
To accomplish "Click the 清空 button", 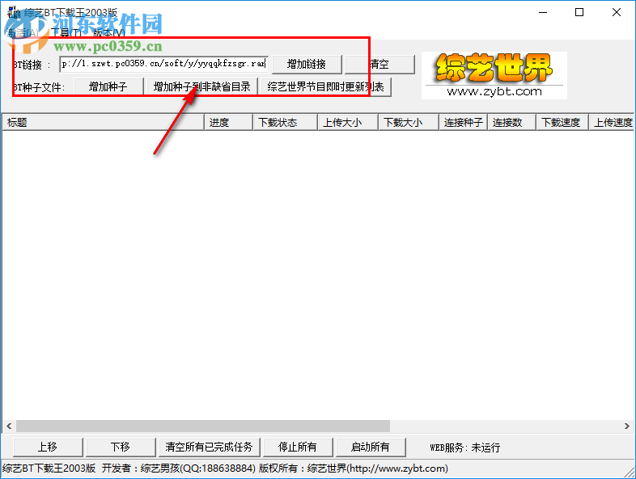I will coord(379,65).
